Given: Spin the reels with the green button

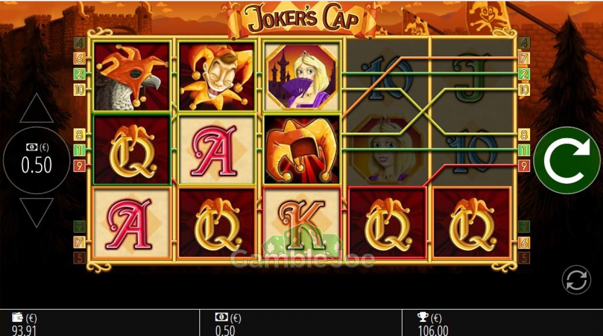Looking at the screenshot, I should pyautogui.click(x=567, y=160).
